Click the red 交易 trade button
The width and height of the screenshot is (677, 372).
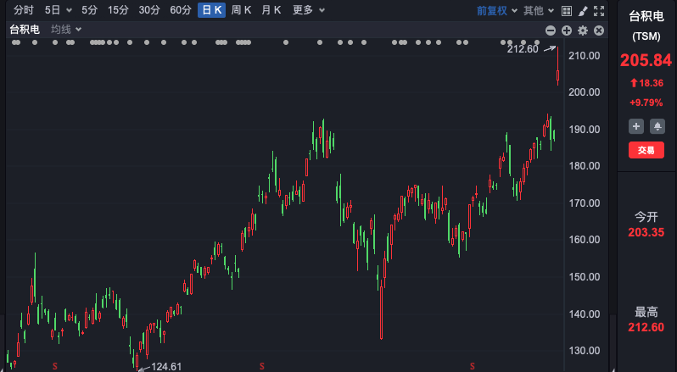[x=646, y=150]
